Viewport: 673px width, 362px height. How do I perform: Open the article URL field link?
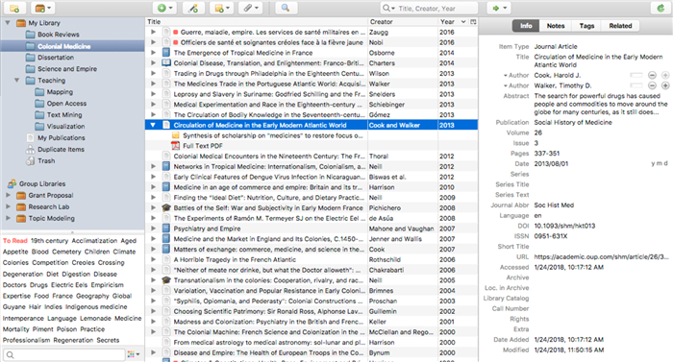coord(601,257)
